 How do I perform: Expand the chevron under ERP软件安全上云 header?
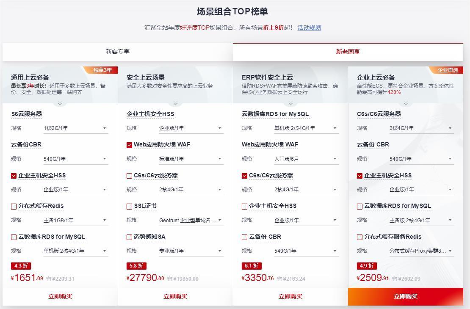(290, 104)
